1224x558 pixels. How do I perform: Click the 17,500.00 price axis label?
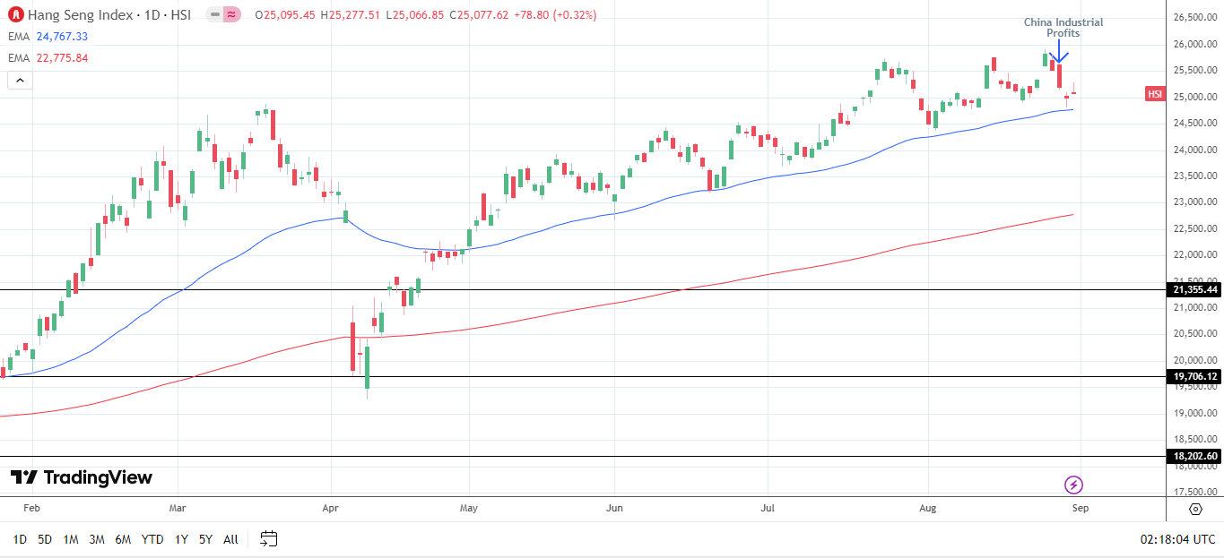click(x=1195, y=492)
